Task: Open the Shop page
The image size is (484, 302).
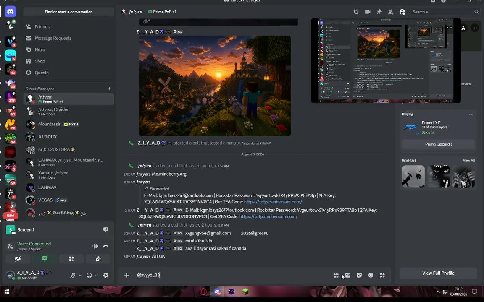Action: (x=68, y=61)
